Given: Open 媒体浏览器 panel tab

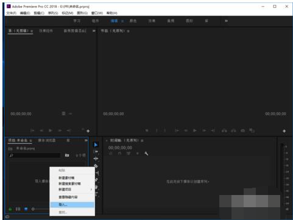Looking at the screenshot, I should tap(47, 141).
